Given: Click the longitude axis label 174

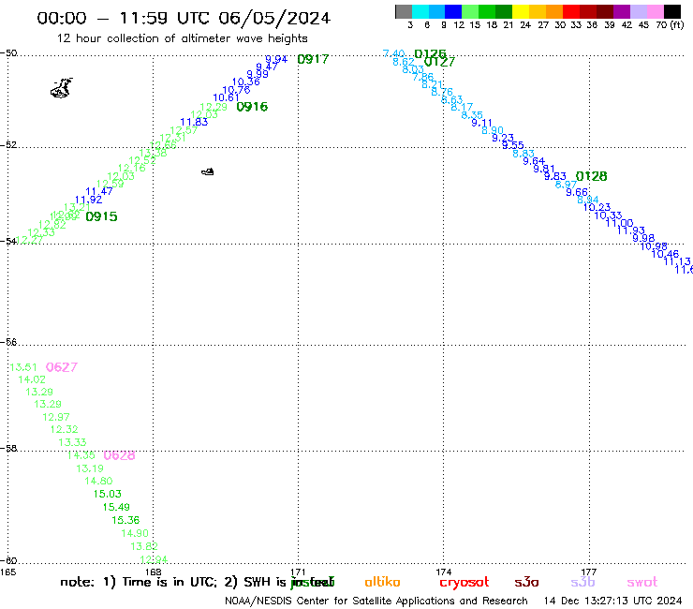Looking at the screenshot, I should click(444, 572).
